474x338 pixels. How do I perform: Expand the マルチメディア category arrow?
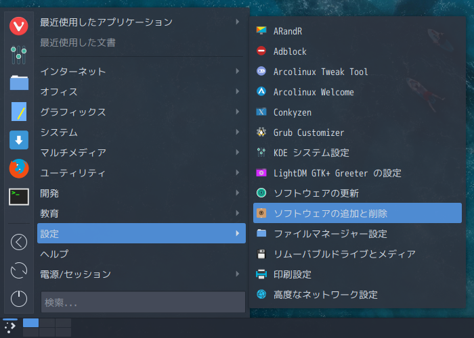point(238,152)
